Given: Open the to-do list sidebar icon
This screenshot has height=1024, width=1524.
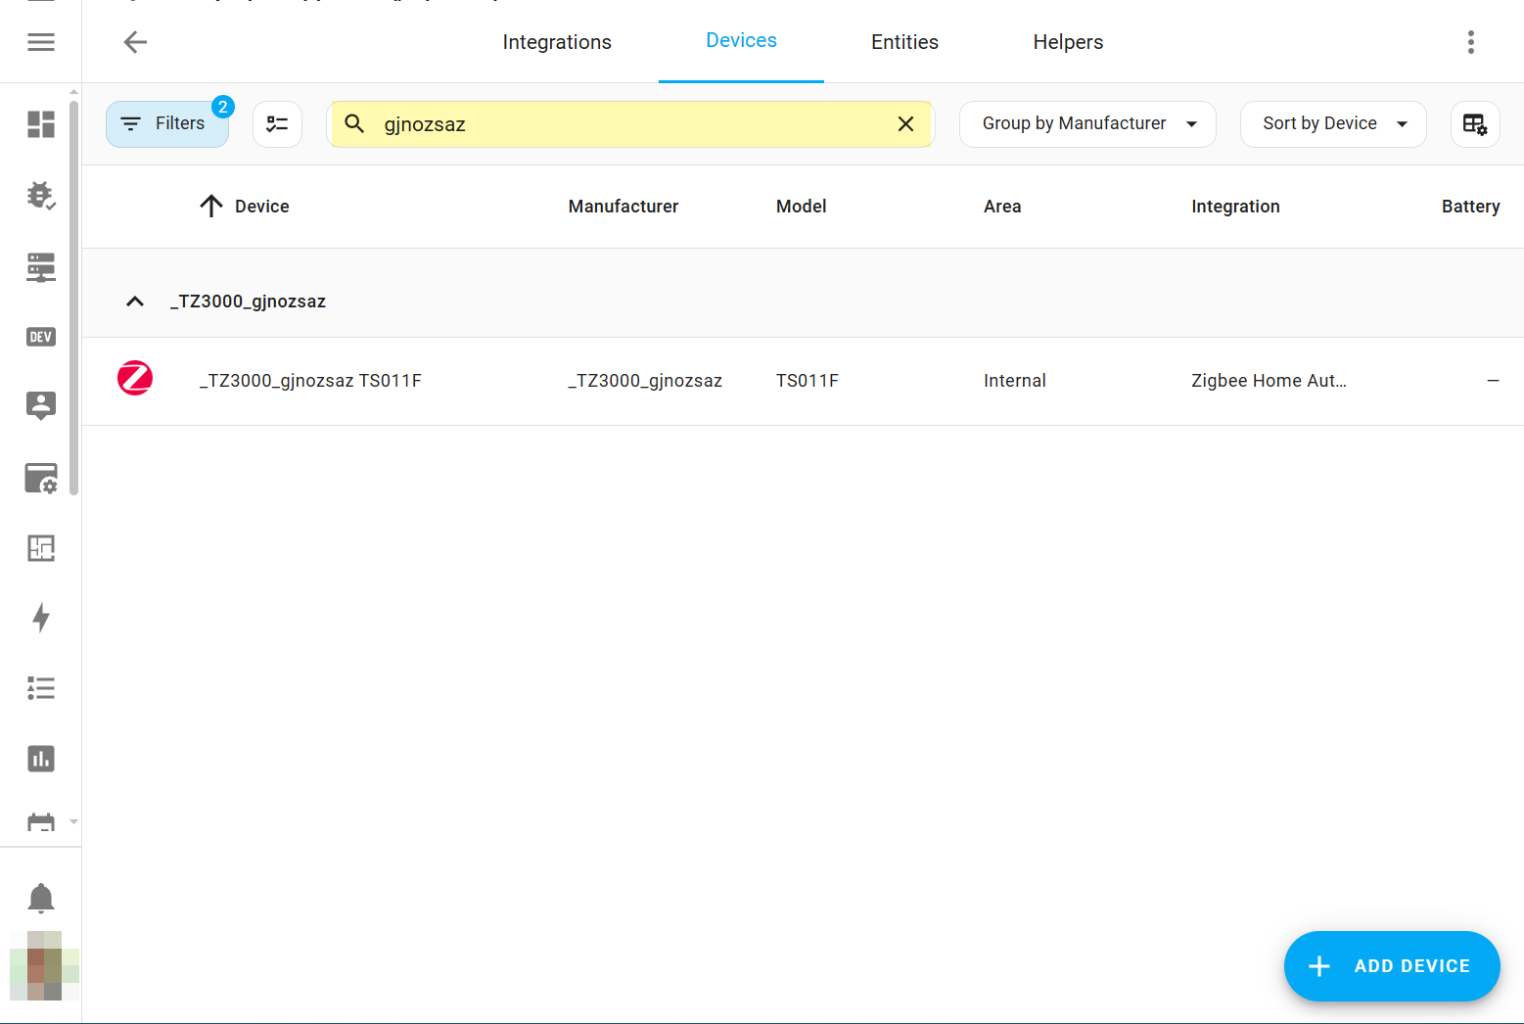Looking at the screenshot, I should coord(41,688).
